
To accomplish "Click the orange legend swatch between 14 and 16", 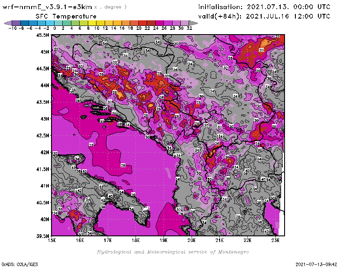I will click(117, 23).
